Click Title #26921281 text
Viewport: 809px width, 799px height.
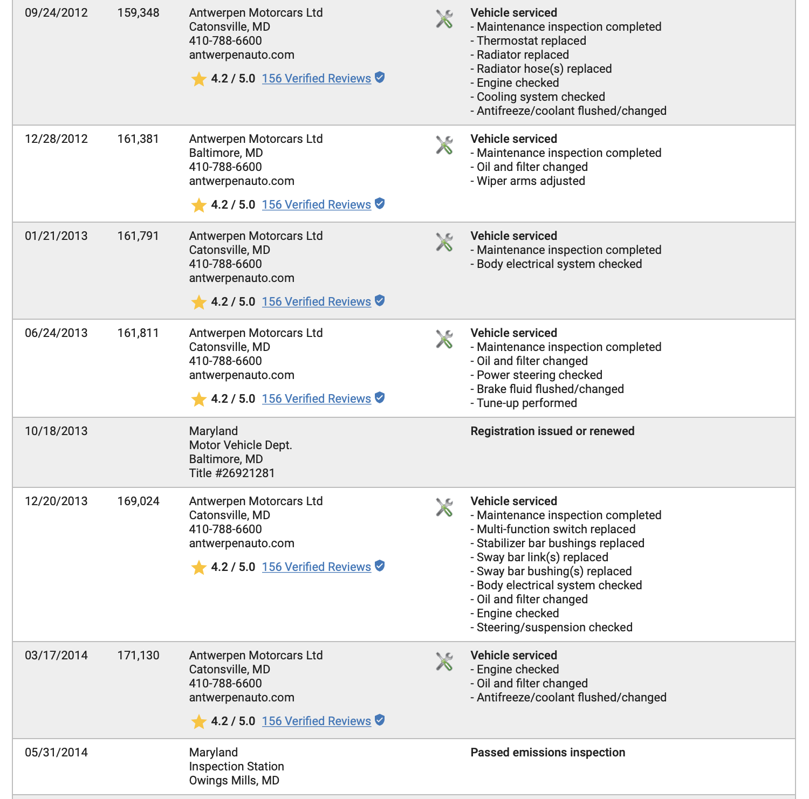232,473
